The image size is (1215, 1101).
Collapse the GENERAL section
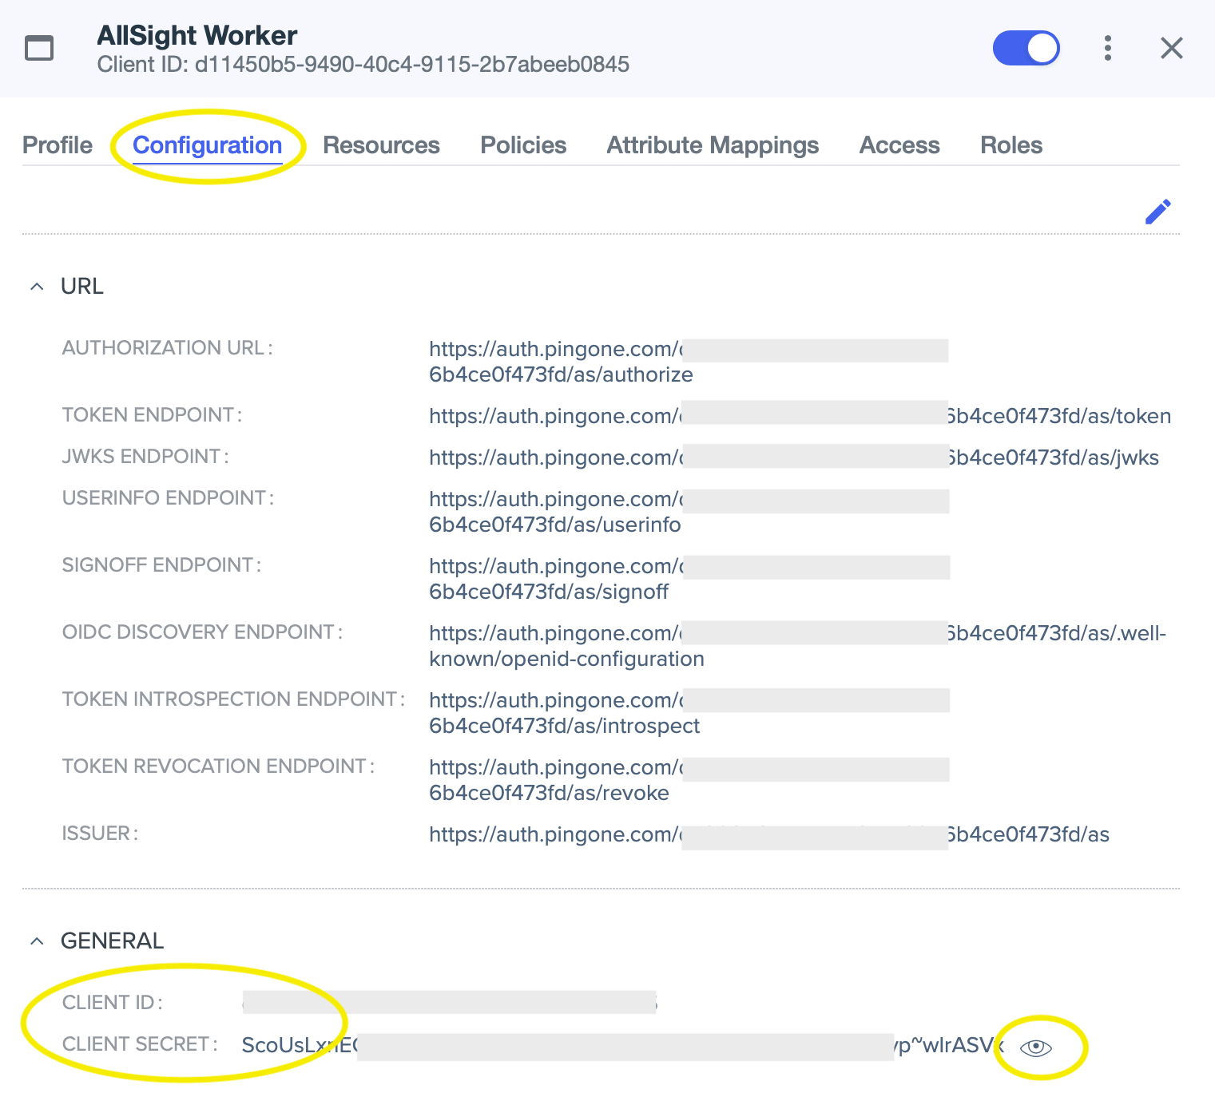point(37,941)
